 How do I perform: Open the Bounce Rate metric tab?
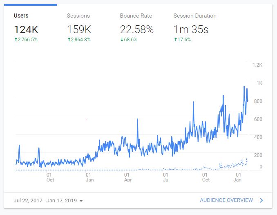point(137,27)
